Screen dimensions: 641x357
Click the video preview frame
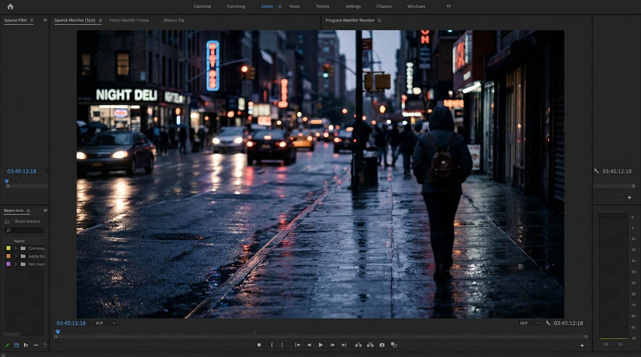(320, 174)
